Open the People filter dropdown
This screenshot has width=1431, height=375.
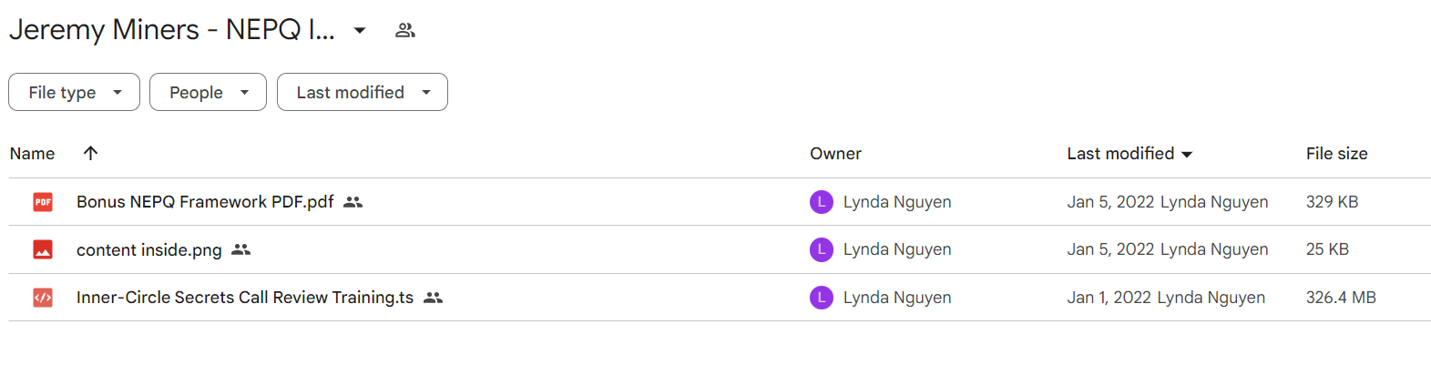[x=208, y=92]
